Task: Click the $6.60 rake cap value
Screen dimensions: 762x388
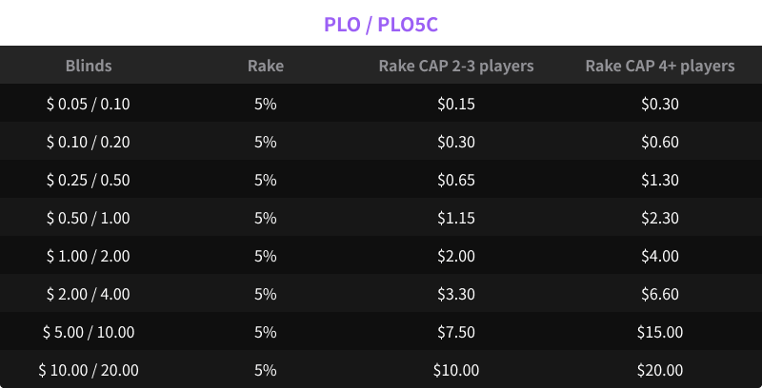Action: (x=660, y=294)
